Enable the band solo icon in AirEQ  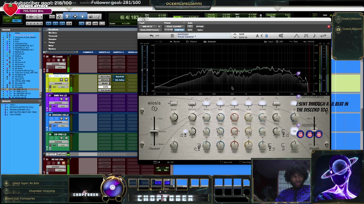pyautogui.click(x=306, y=36)
